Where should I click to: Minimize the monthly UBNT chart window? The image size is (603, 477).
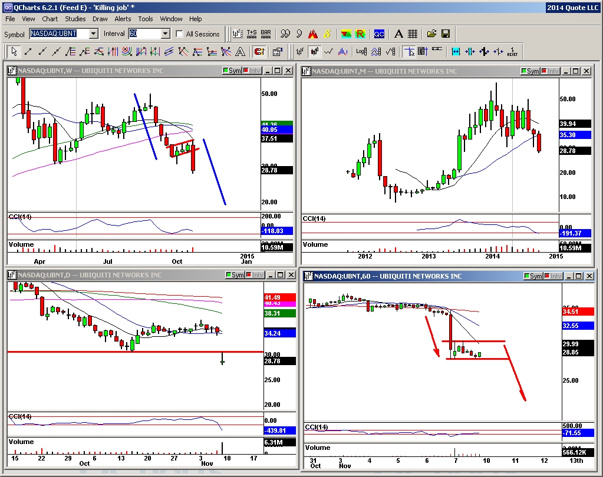pyautogui.click(x=566, y=71)
